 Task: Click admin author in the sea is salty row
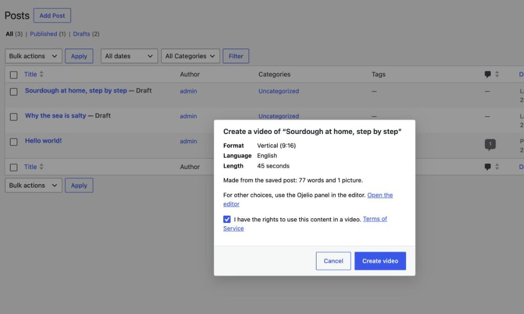click(189, 116)
